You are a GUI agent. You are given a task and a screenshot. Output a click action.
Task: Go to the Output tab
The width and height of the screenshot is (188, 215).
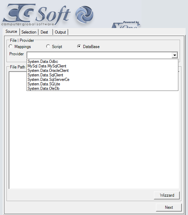[60, 32]
